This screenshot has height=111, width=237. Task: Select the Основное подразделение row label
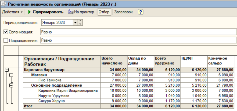coord(57,85)
